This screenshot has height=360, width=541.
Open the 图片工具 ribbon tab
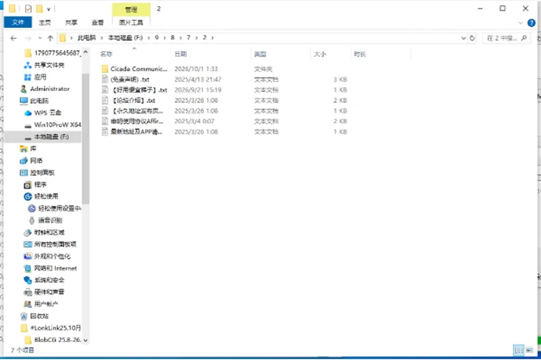131,22
